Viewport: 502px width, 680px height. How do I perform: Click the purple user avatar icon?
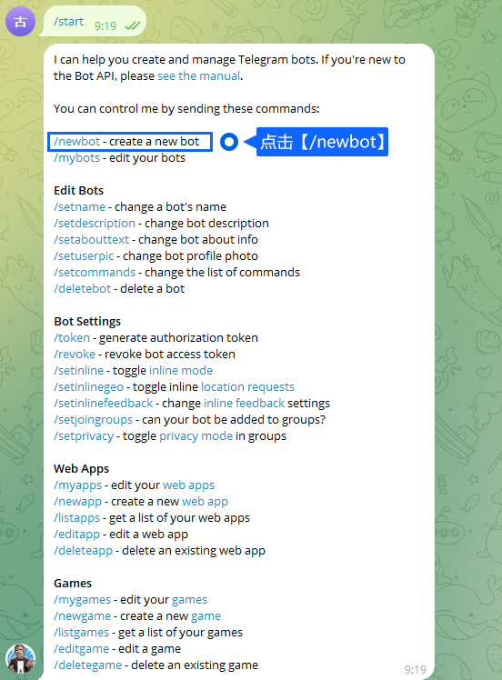click(20, 21)
